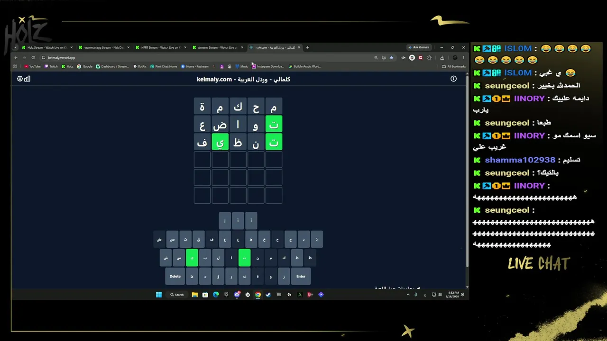Open the Google bookmark
Screen dimensions: 607x341
click(x=85, y=66)
